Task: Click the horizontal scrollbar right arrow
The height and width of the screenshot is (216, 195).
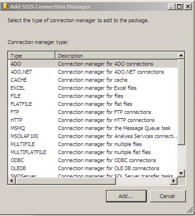Action: click(x=174, y=181)
